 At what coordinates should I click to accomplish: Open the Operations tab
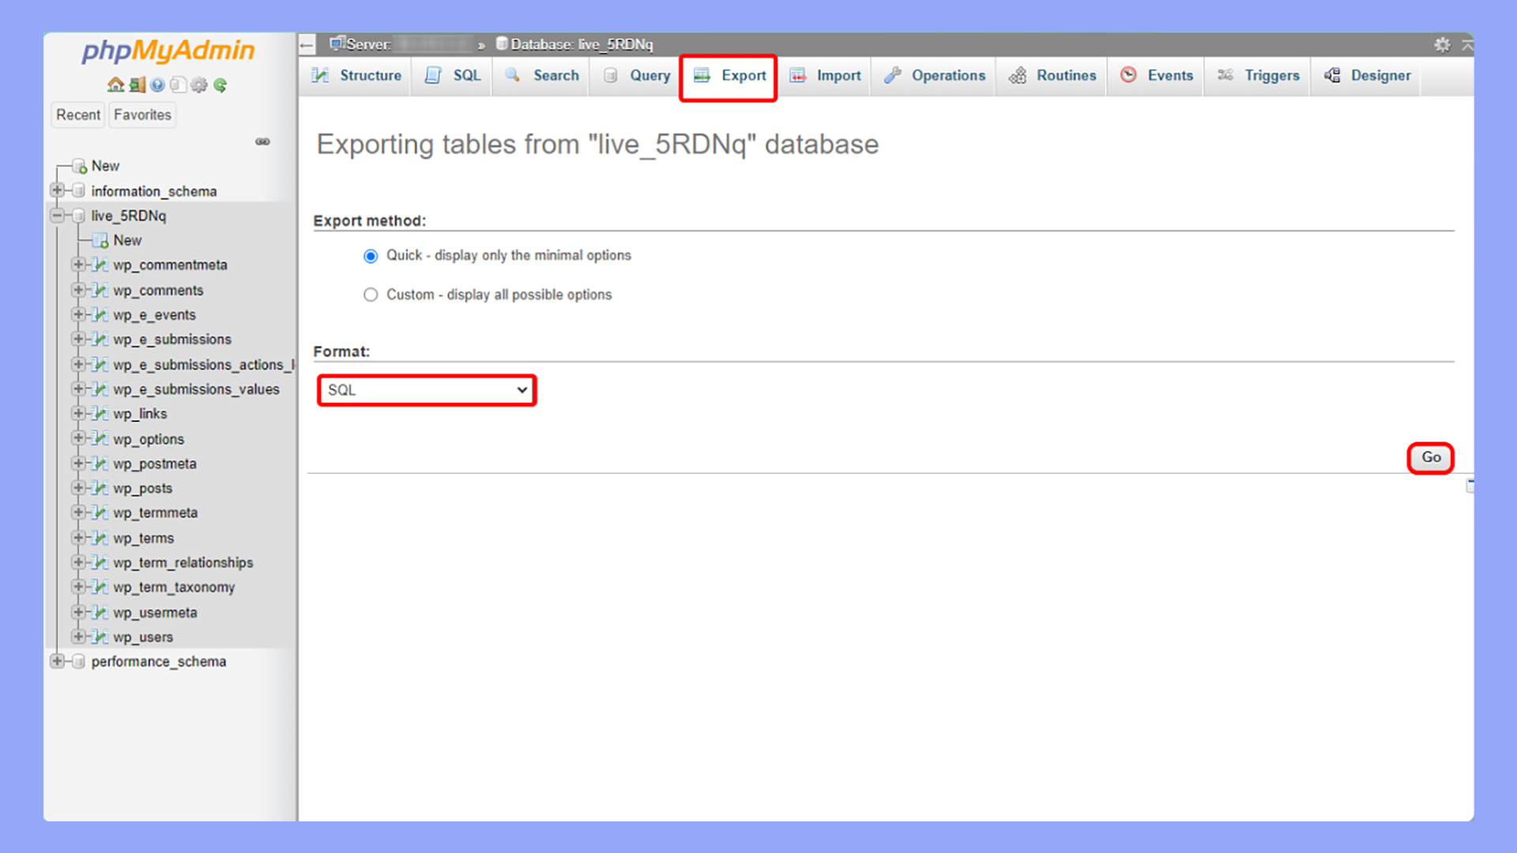coord(935,76)
